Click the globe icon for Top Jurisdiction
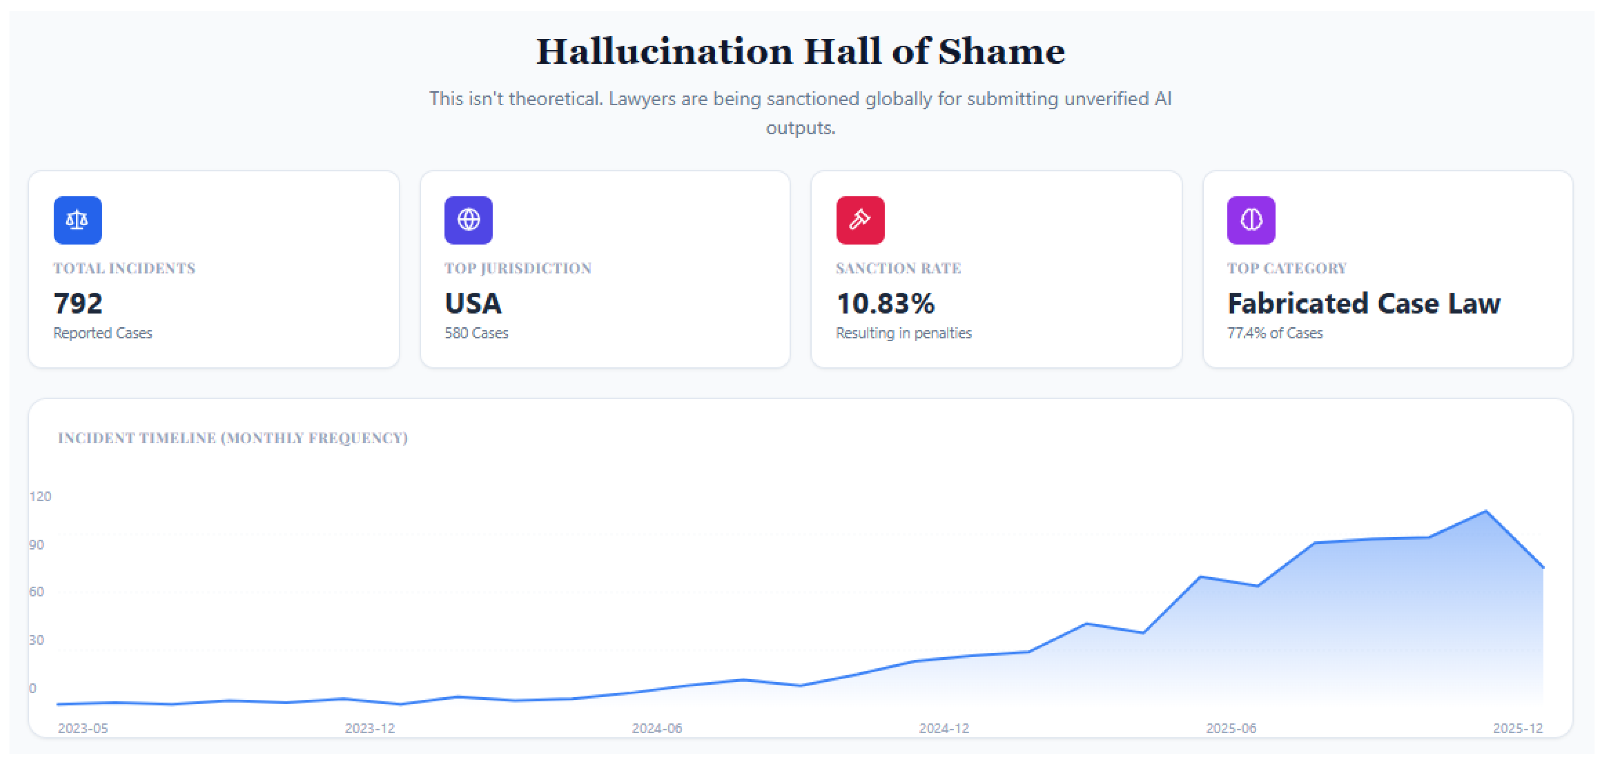 468,220
